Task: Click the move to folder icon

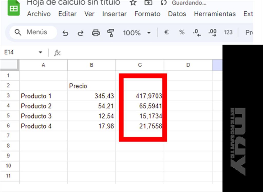Action: pos(148,3)
